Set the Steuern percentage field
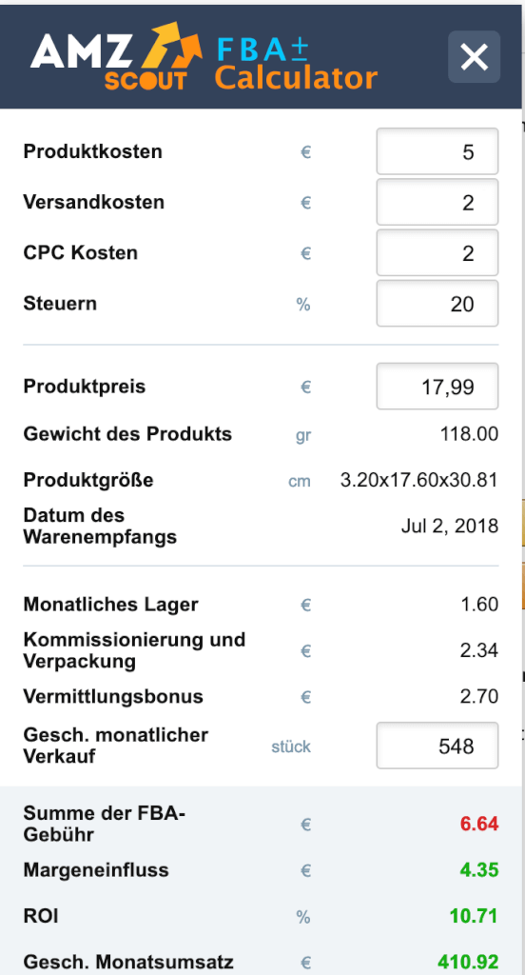 [437, 304]
